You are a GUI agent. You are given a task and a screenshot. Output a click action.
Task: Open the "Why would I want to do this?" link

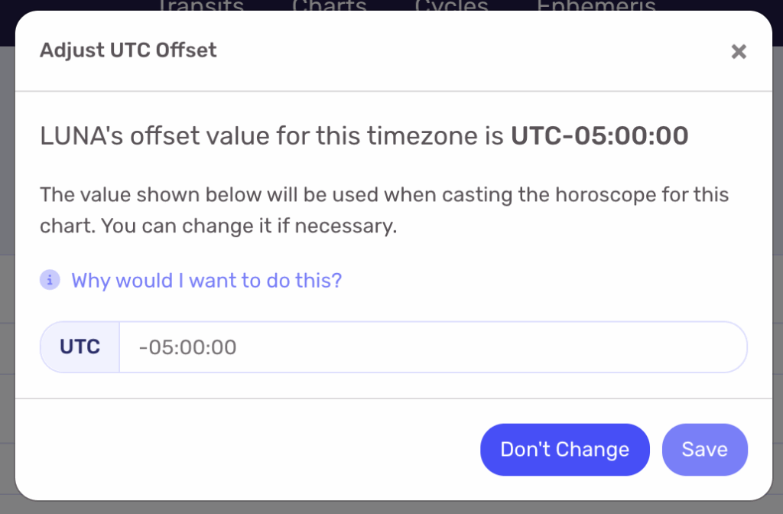[206, 281]
